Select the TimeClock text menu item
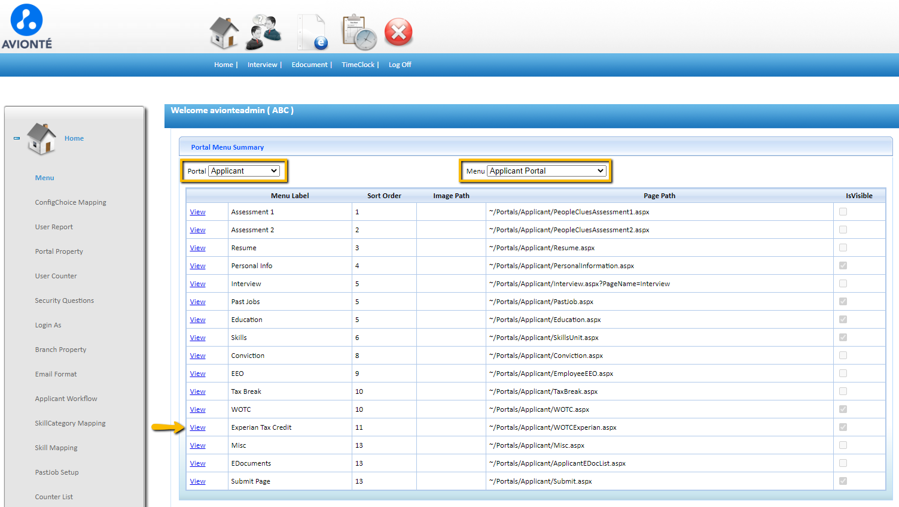 pyautogui.click(x=358, y=65)
